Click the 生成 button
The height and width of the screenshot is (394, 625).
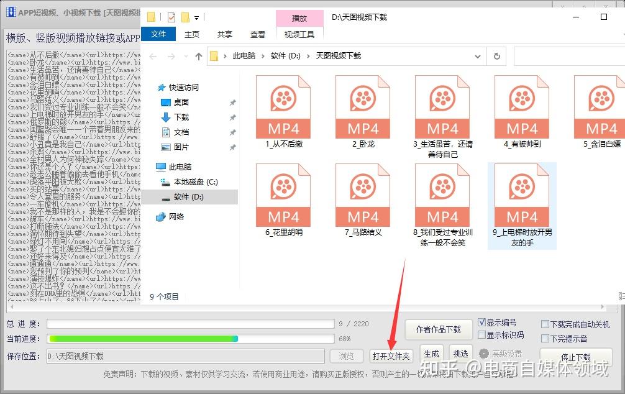coord(432,354)
